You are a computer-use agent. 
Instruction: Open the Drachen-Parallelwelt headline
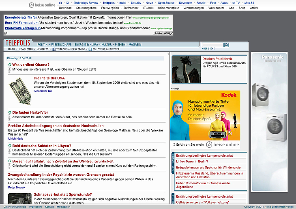tap(217, 59)
